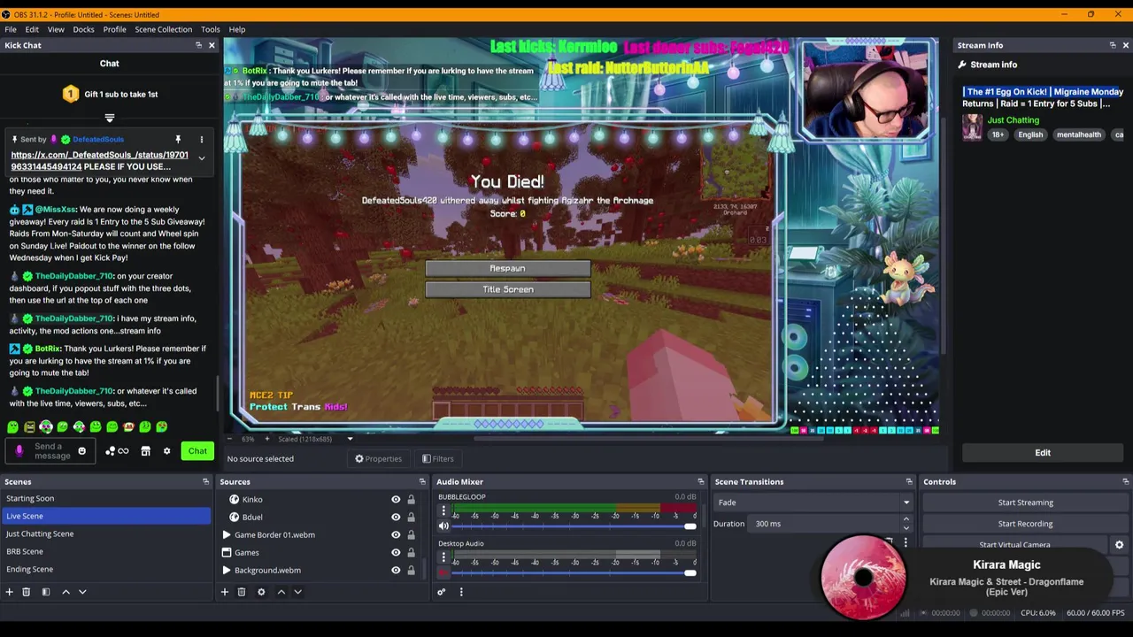Pop out the Scene Transitions dock
The image size is (1133, 637).
click(x=908, y=482)
